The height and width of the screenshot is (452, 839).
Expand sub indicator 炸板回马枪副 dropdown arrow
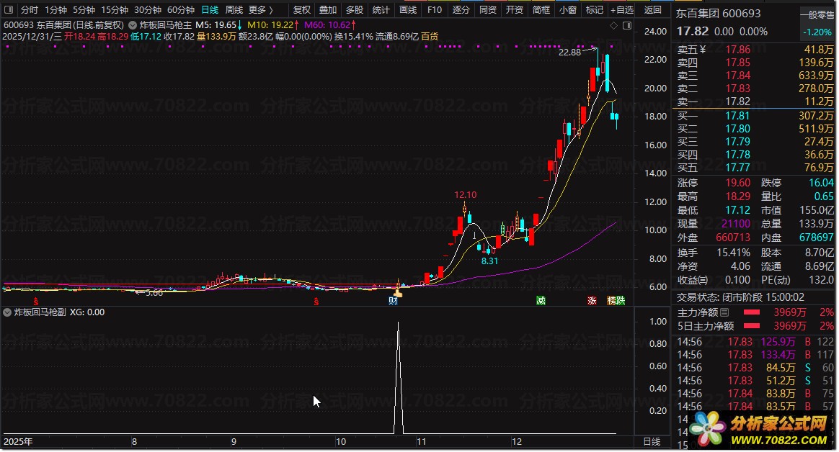[x=7, y=312]
